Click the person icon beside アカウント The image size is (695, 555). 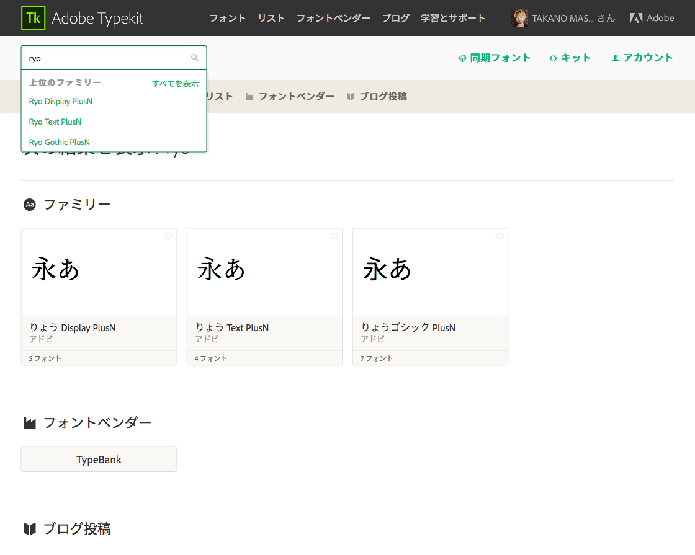(615, 58)
